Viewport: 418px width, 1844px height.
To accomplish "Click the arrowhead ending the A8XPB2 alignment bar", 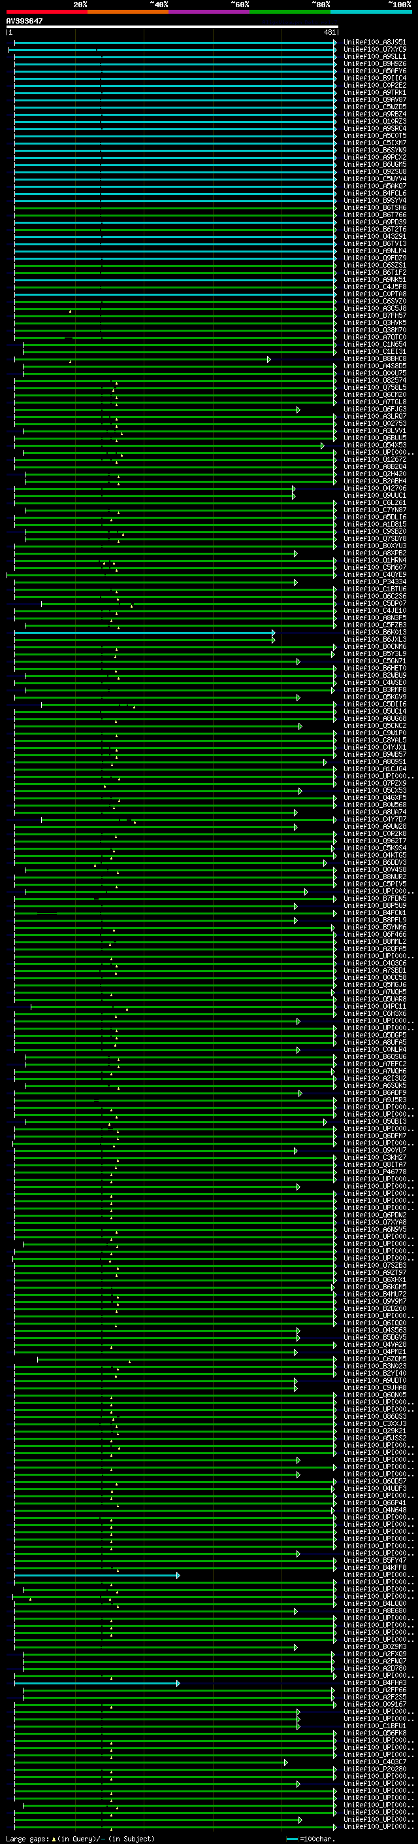I will tap(296, 553).
